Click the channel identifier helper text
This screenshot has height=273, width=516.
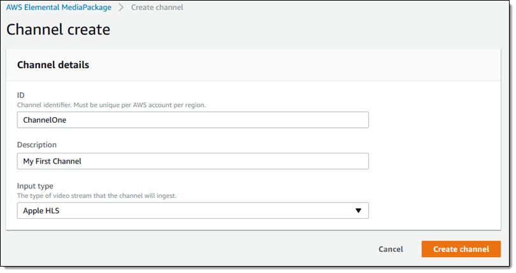(111, 105)
